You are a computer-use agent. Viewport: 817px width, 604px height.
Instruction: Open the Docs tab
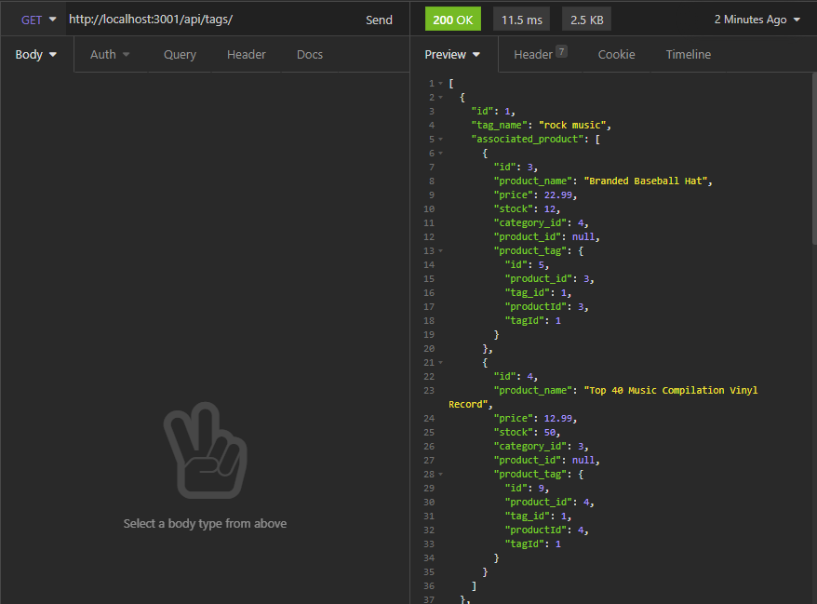[x=309, y=54]
